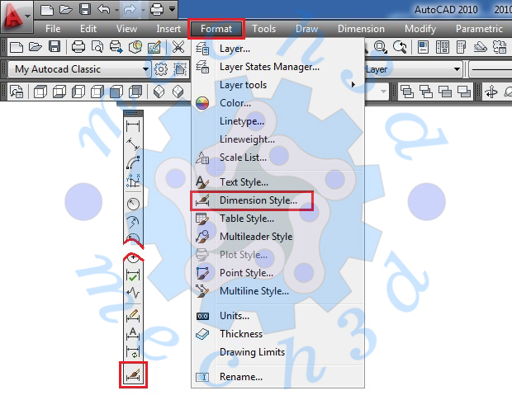Click the AutoCAD application logo button
This screenshot has width=512, height=400.
(17, 14)
